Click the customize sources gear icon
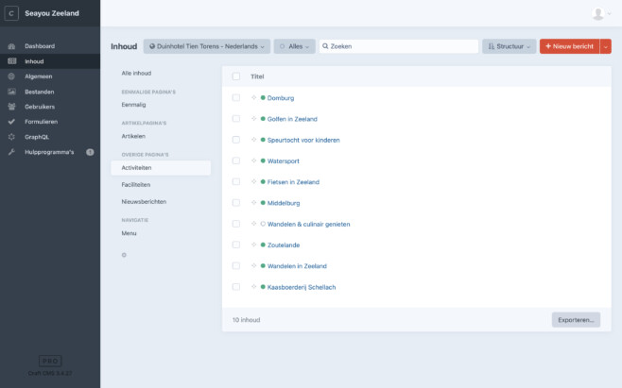622x388 pixels. tap(124, 255)
